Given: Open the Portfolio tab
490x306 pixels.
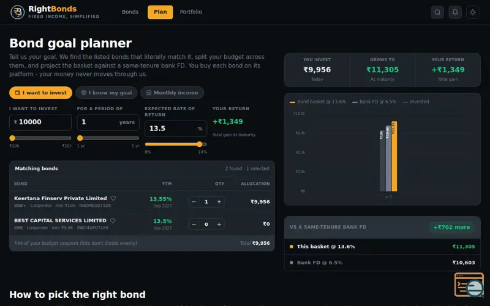Looking at the screenshot, I should (191, 12).
